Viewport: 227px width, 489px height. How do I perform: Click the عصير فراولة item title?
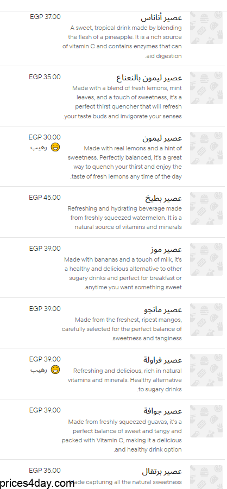pos(163,360)
